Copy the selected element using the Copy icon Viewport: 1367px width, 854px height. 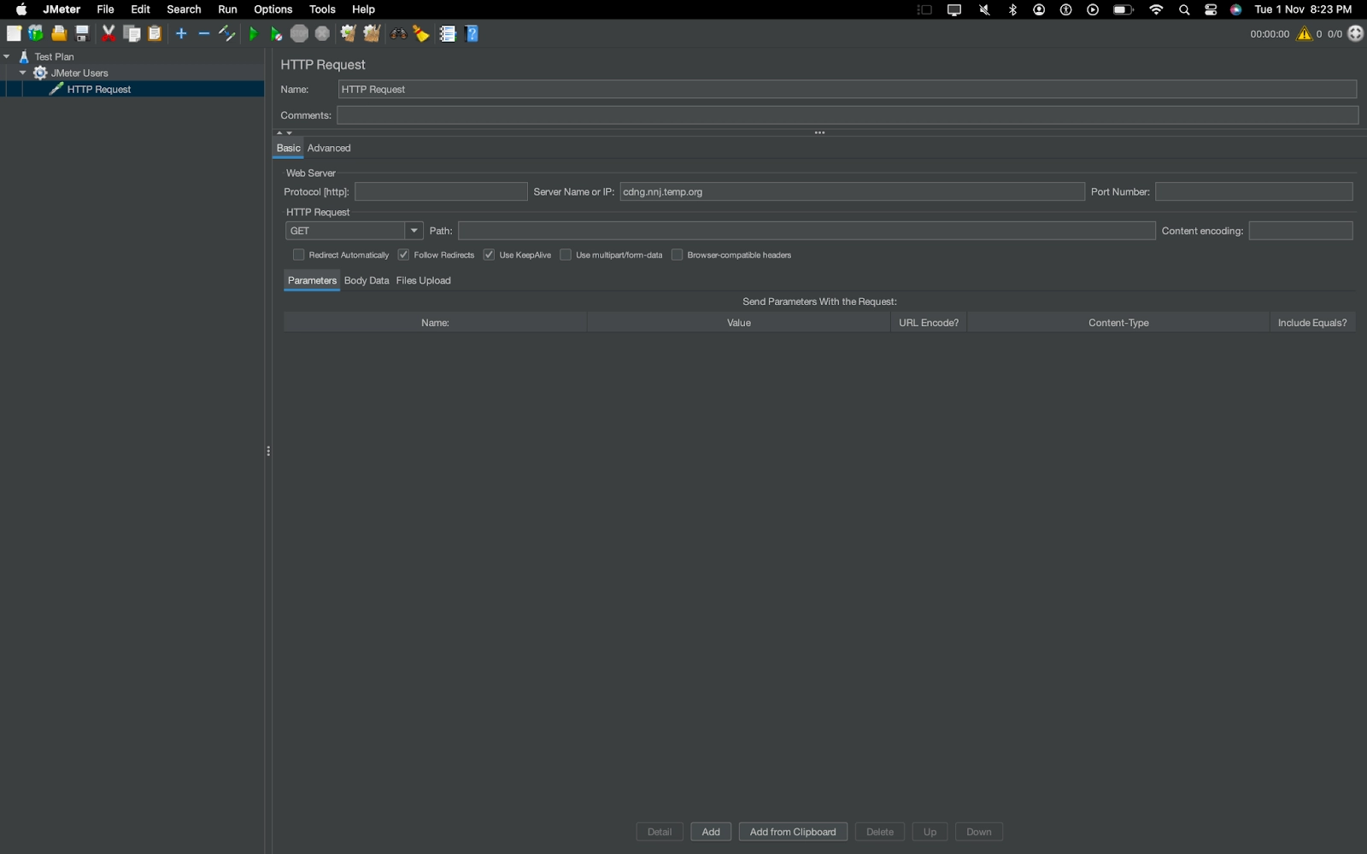pyautogui.click(x=132, y=33)
